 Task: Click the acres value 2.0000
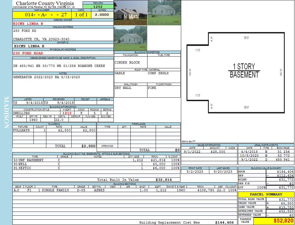[x=102, y=15]
